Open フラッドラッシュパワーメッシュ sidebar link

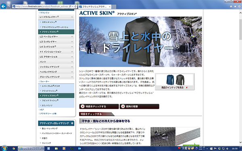[55, 27]
